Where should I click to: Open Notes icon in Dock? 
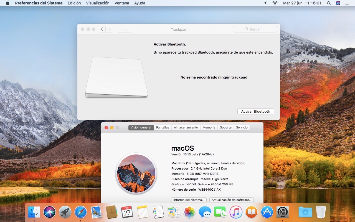tap(143, 212)
